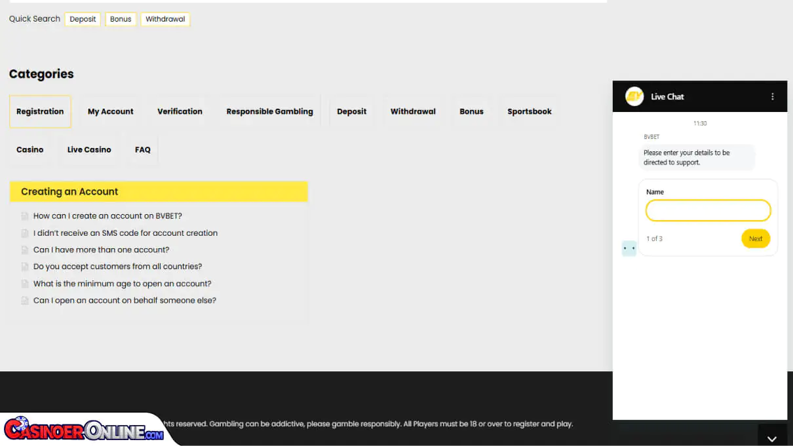
Task: Click the 11:30 chat timestamp
Action: [700, 123]
